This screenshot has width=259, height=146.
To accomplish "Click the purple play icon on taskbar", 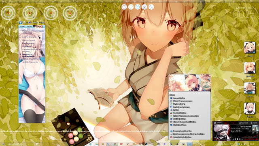I will (x=165, y=144).
